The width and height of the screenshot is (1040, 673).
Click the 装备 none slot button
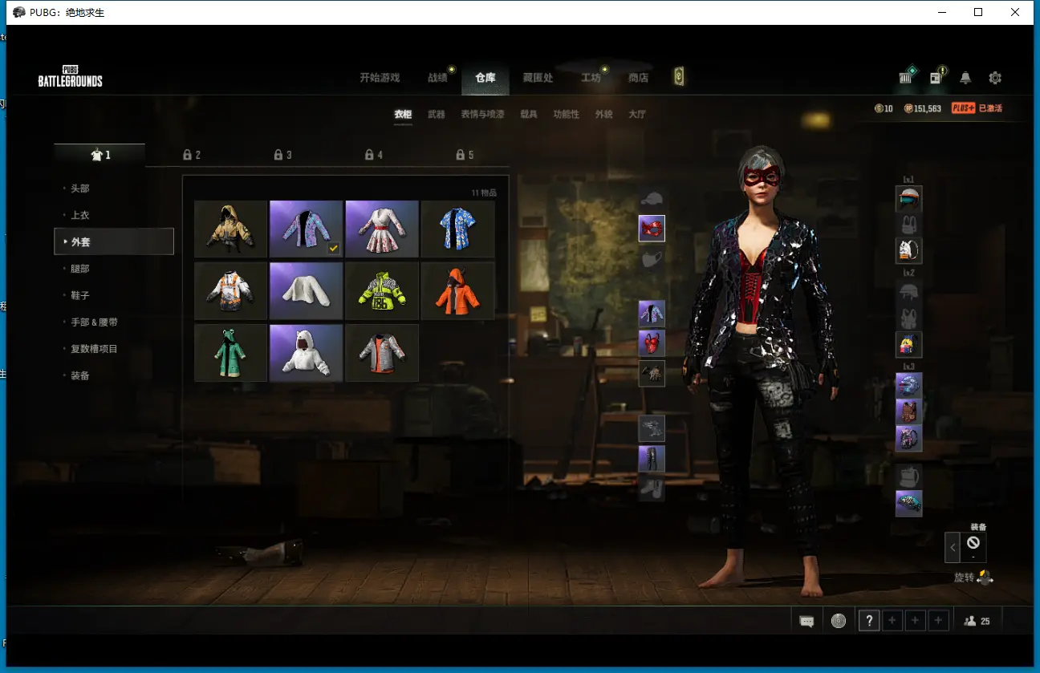pos(973,547)
